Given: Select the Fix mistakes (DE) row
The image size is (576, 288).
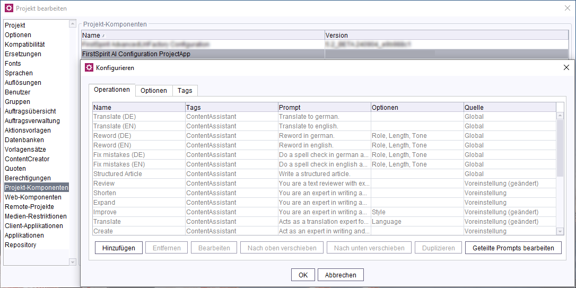Looking at the screenshot, I should [325, 155].
